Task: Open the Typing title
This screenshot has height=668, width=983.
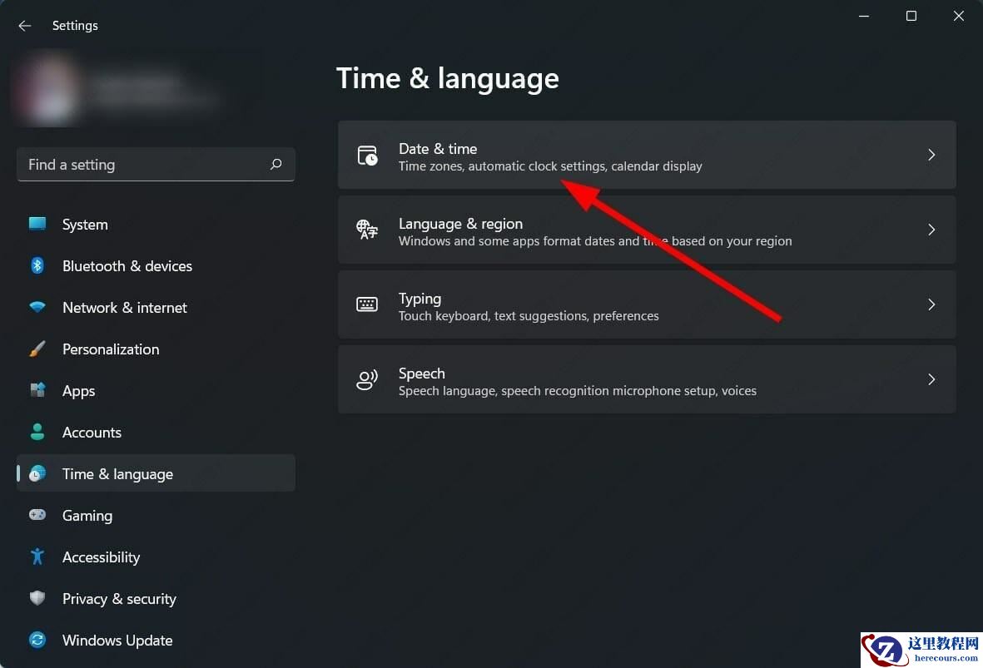Action: (420, 299)
